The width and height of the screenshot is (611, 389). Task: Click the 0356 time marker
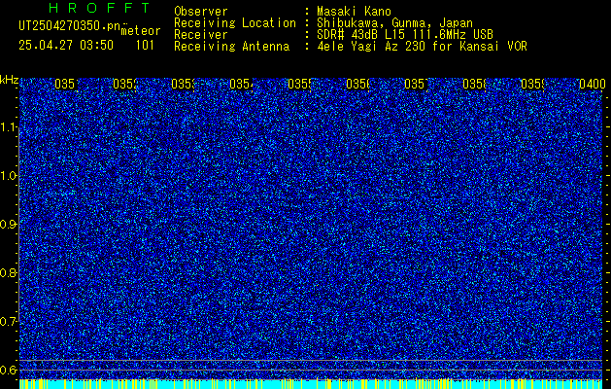click(x=357, y=85)
